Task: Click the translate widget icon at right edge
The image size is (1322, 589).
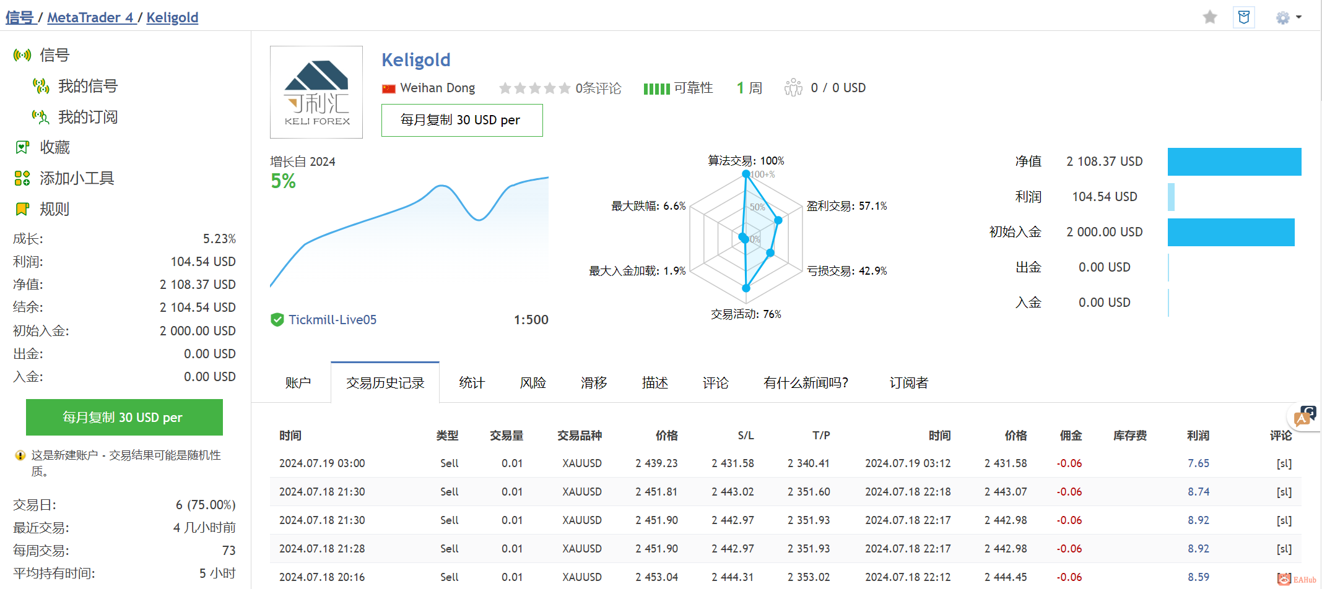Action: click(x=1306, y=416)
